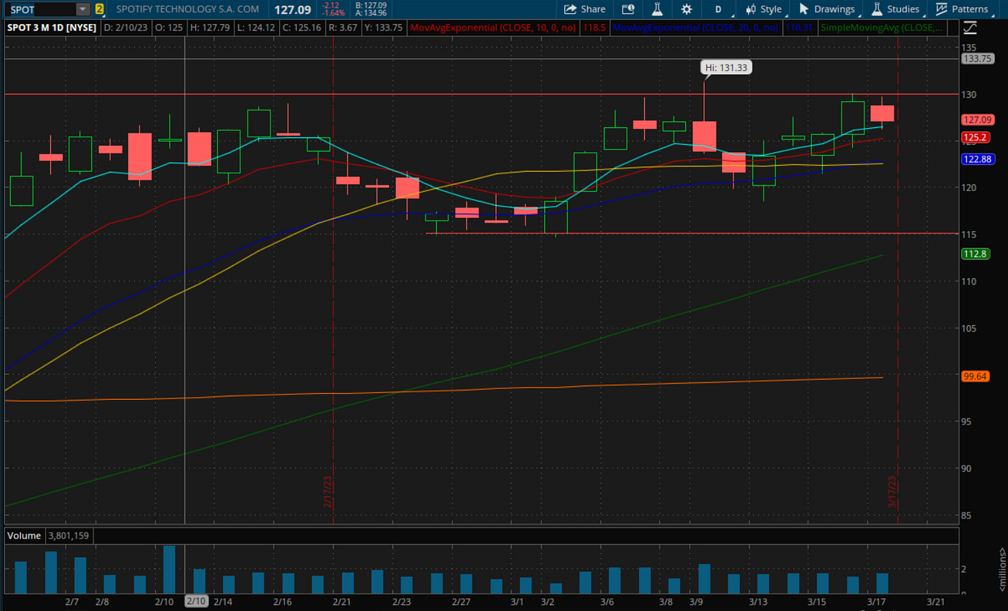
Task: Click the 122.88 blue price axis label
Action: [x=978, y=159]
